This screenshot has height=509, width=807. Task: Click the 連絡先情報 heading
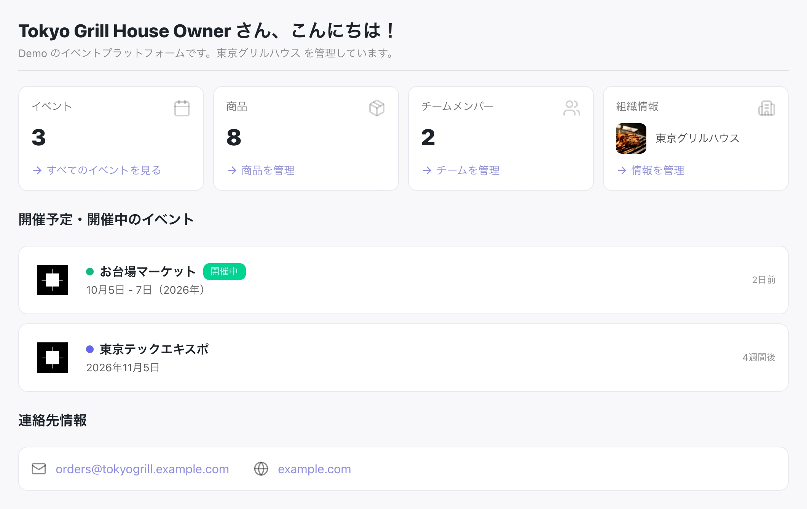[x=53, y=420]
